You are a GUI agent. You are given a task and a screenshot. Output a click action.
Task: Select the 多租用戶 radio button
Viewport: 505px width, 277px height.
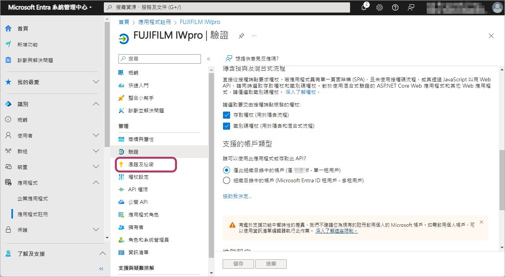pos(226,181)
